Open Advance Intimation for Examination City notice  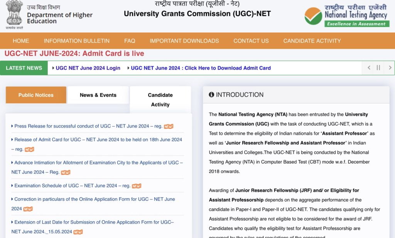pos(97,167)
